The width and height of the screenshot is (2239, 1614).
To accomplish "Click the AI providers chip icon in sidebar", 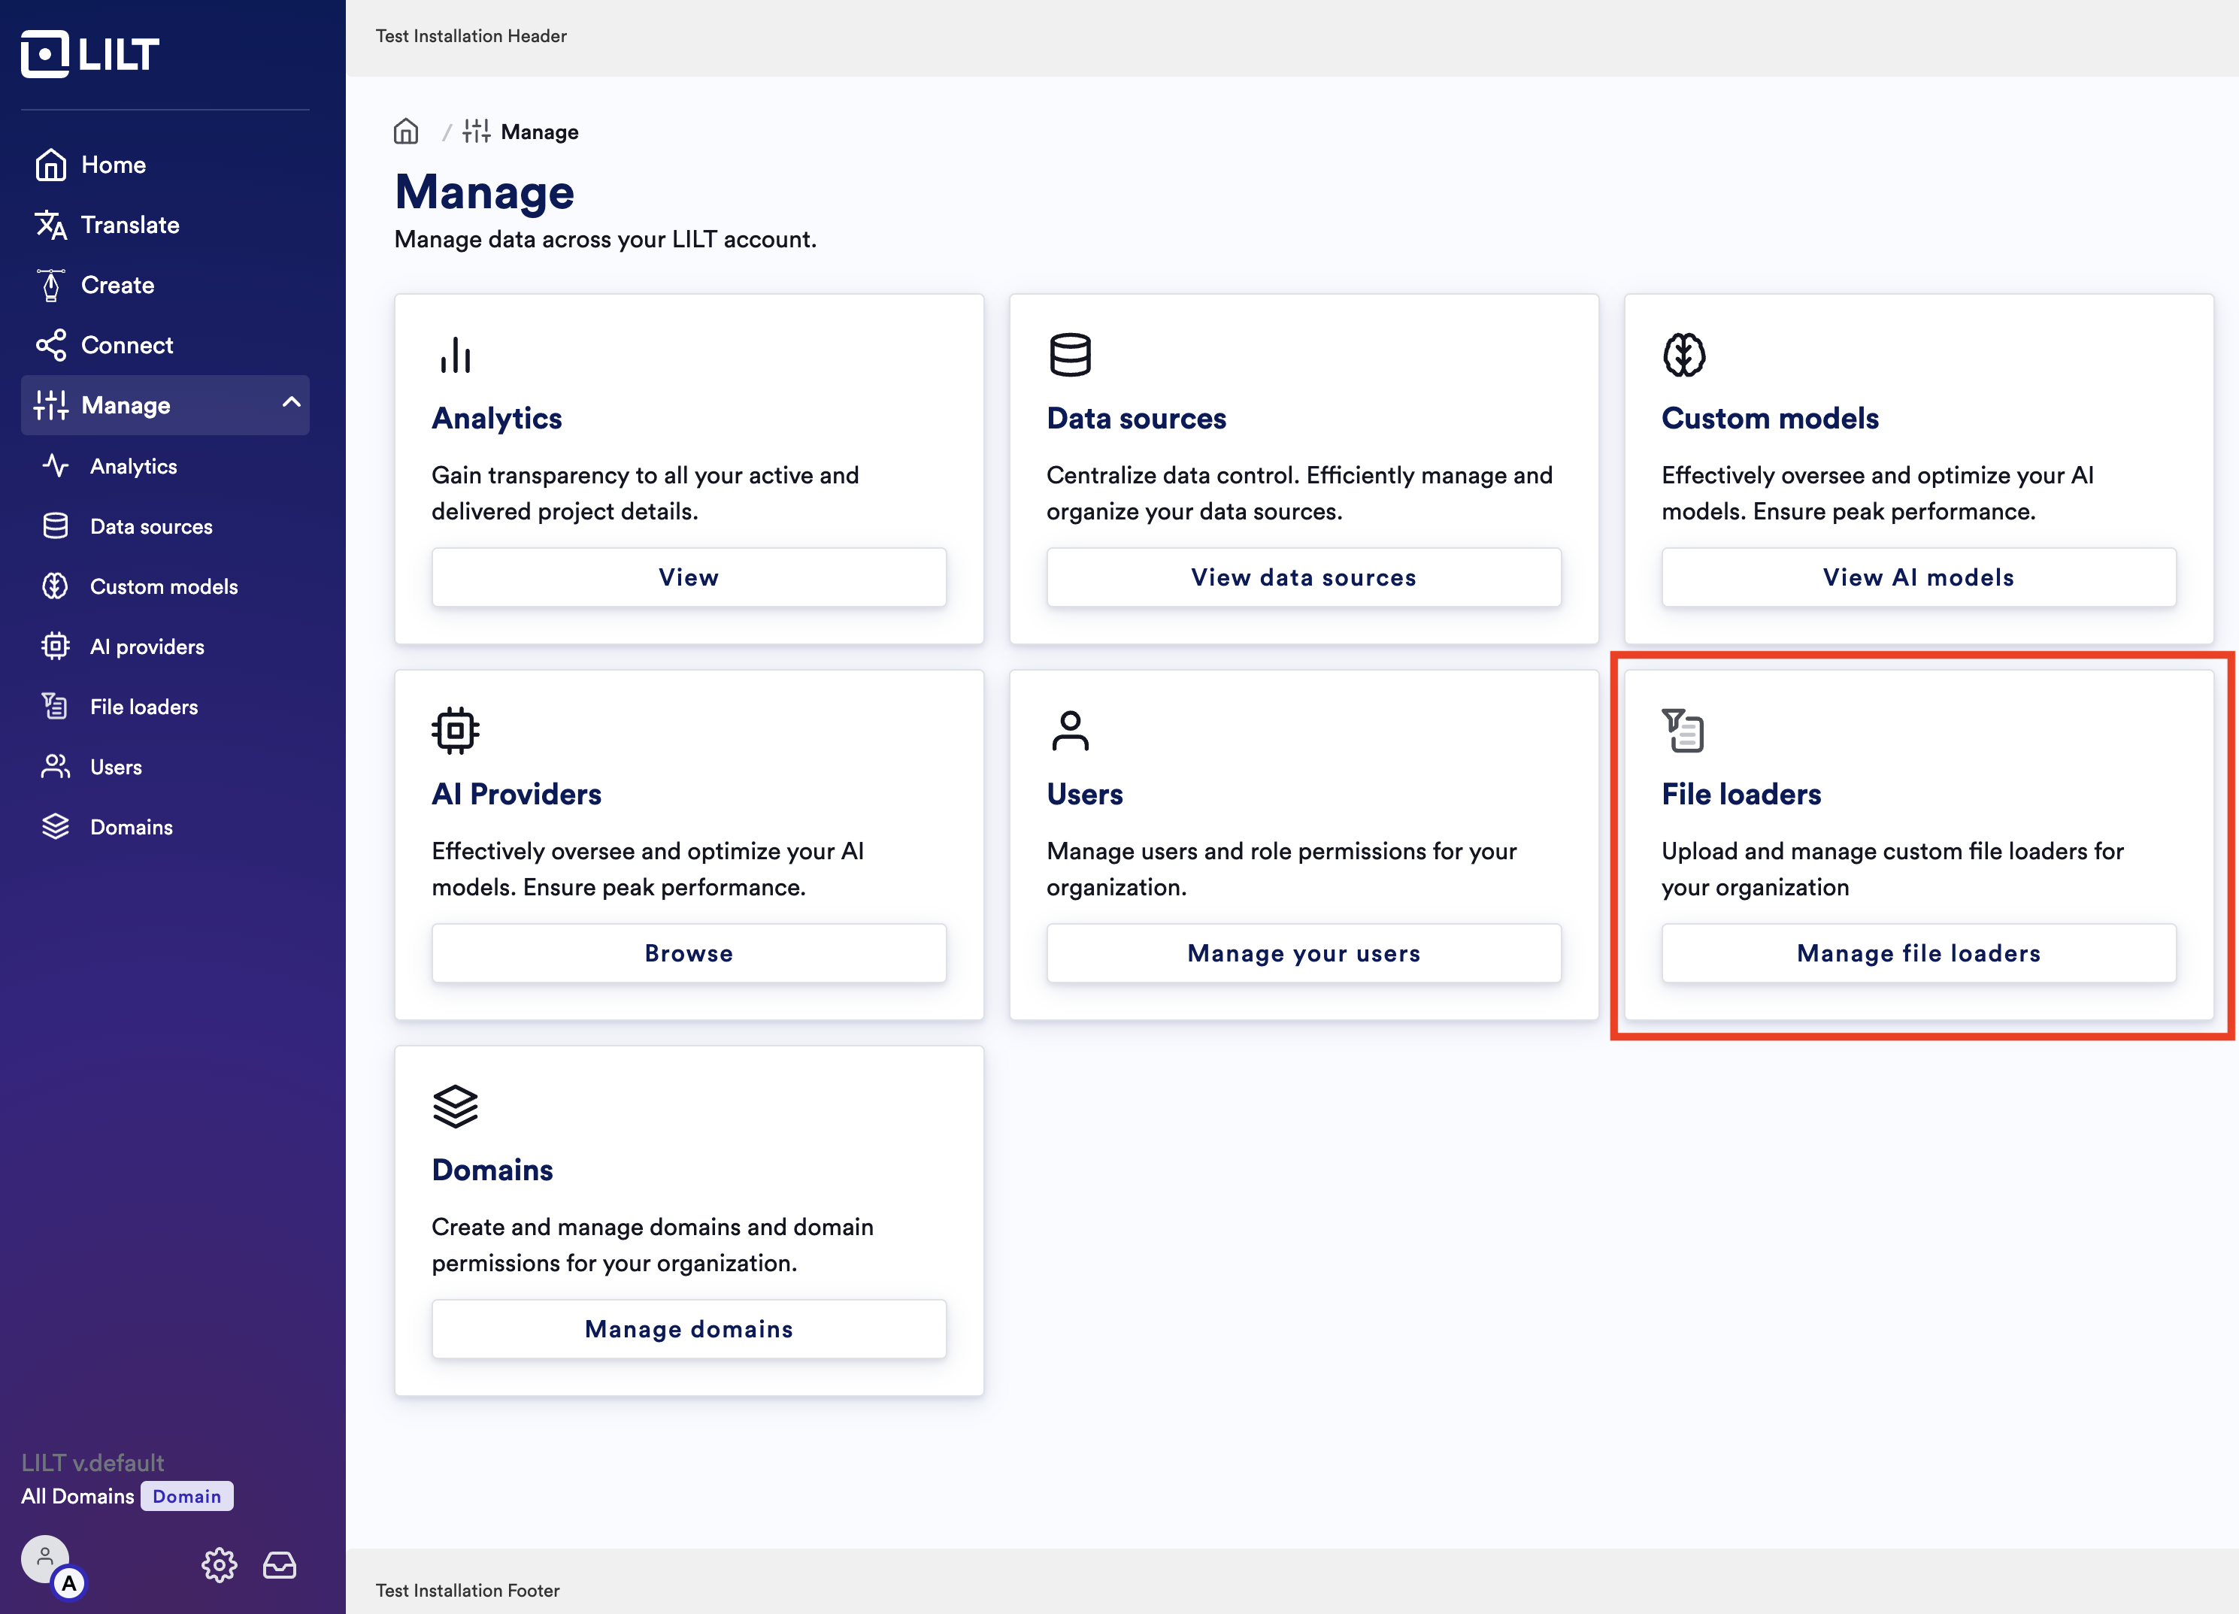I will (56, 647).
